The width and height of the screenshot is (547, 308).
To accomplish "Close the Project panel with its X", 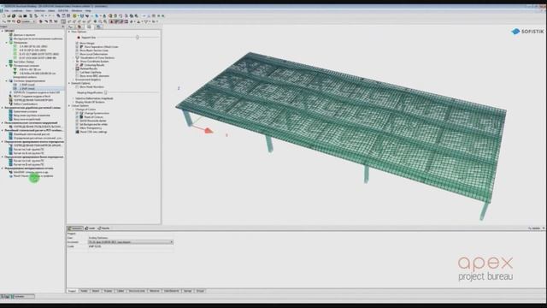I will 62,27.
